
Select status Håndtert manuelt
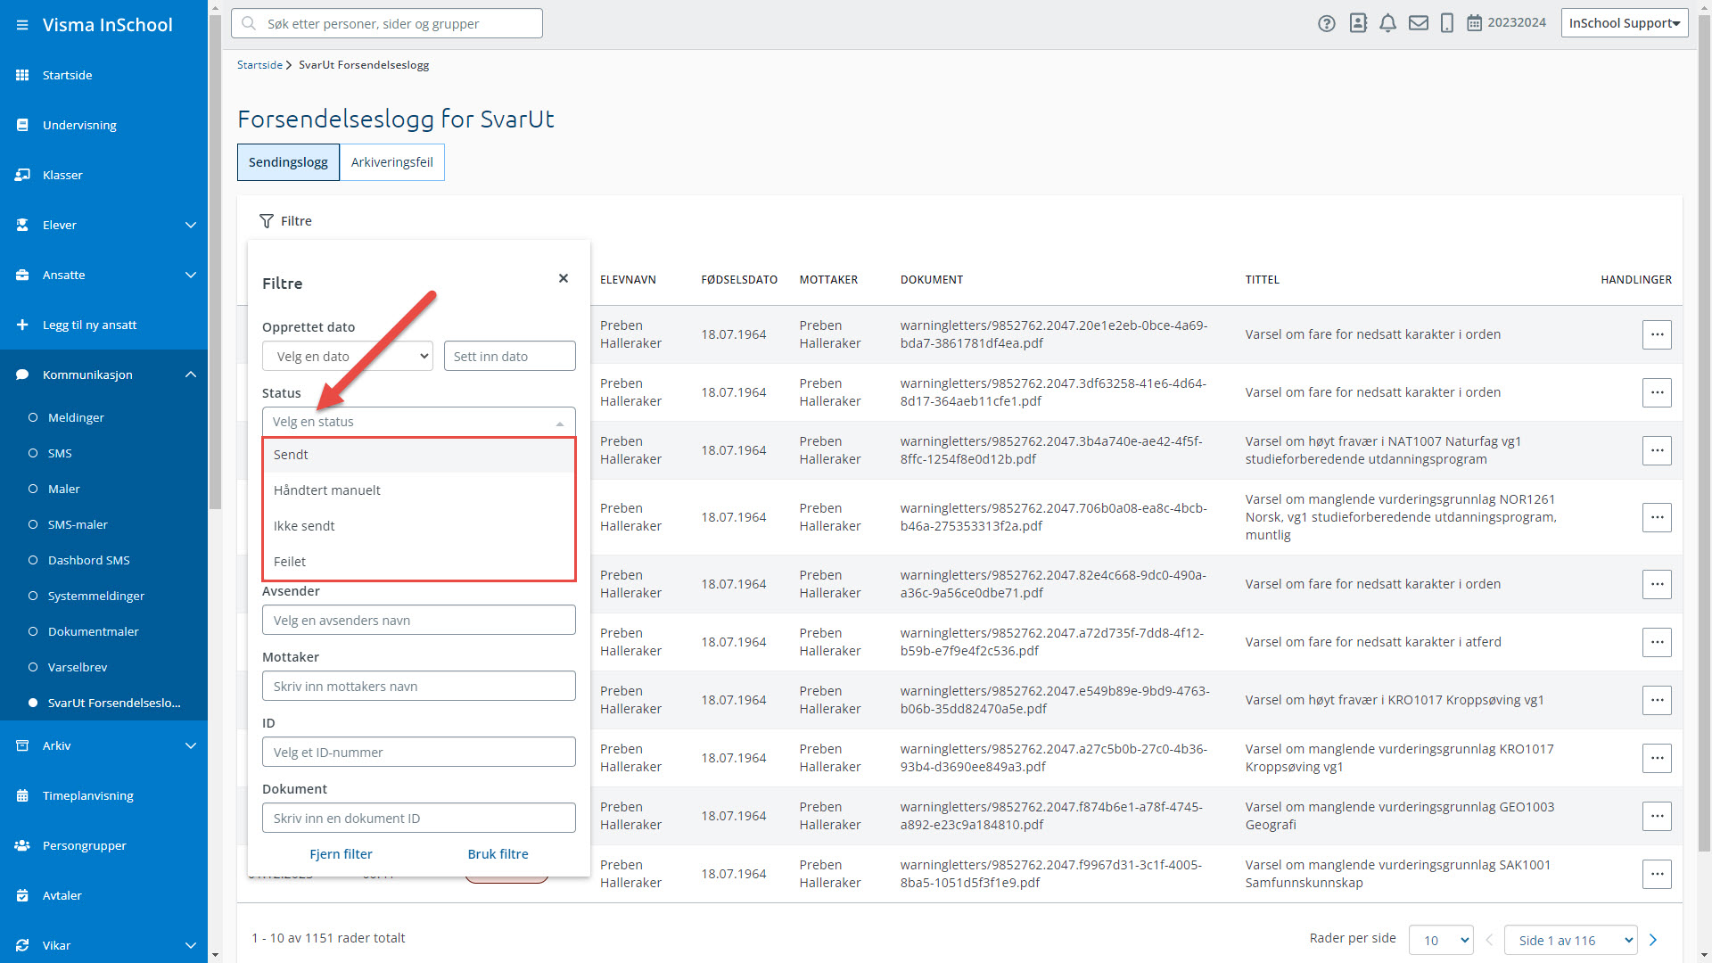click(419, 490)
